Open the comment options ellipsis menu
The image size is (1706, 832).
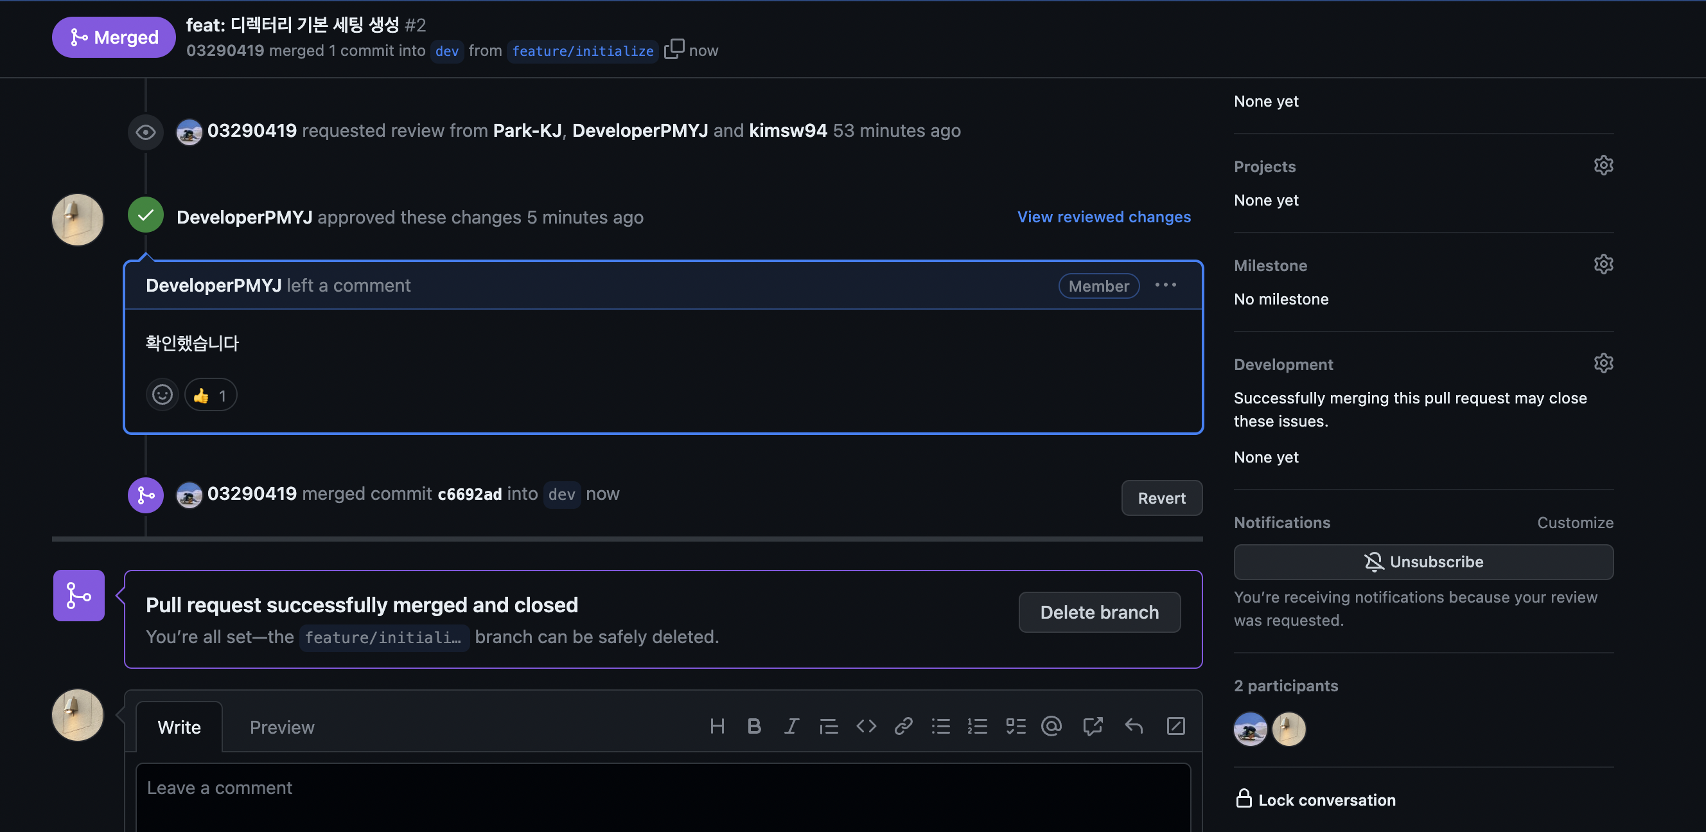(x=1165, y=285)
